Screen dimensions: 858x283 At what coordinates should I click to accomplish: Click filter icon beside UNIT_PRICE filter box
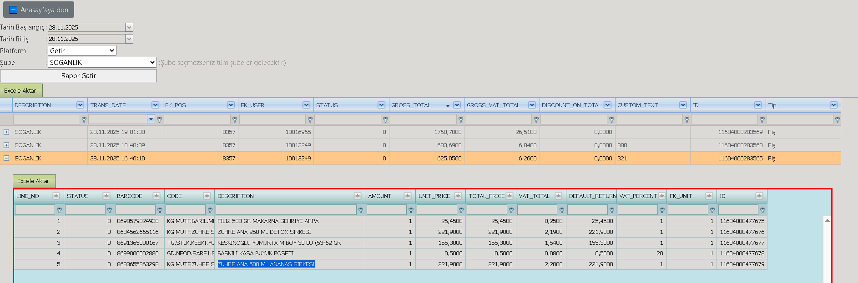tap(461, 210)
